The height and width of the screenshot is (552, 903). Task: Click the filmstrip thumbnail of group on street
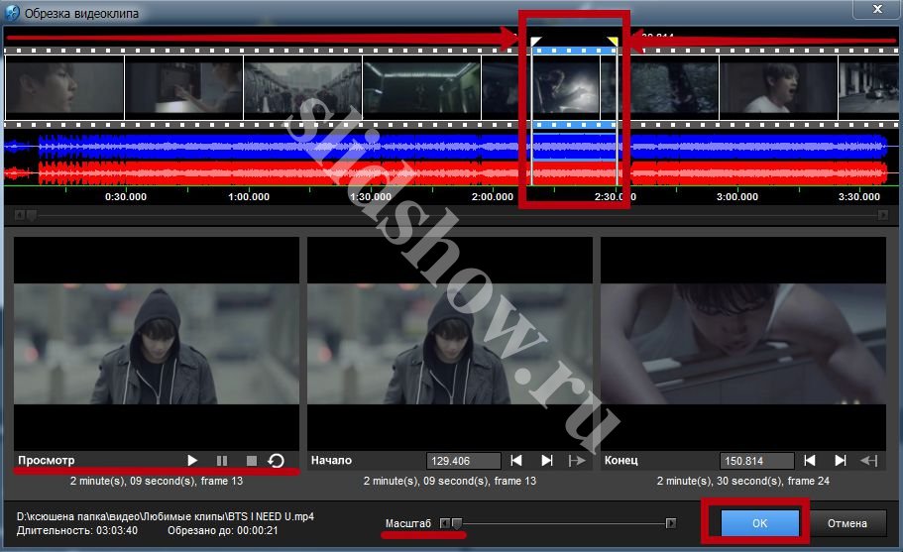[x=303, y=87]
